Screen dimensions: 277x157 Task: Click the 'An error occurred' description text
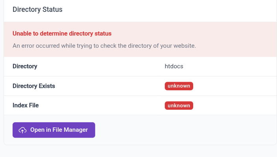(x=104, y=46)
